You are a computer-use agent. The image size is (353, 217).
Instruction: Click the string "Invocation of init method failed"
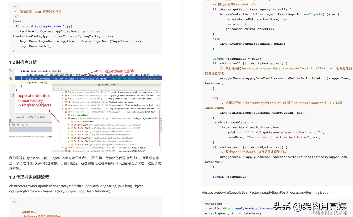pos(278,137)
